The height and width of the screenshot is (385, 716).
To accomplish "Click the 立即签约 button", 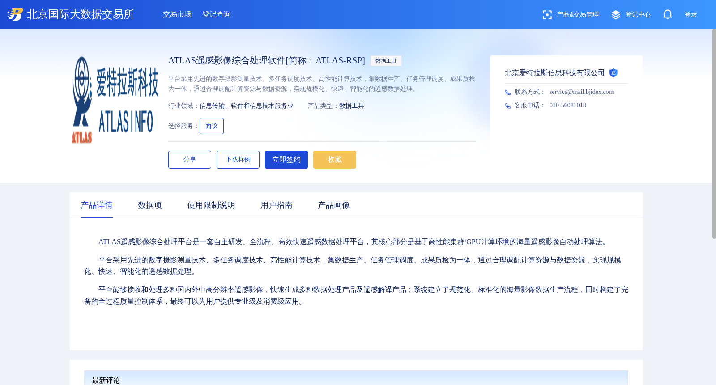I will tap(286, 160).
